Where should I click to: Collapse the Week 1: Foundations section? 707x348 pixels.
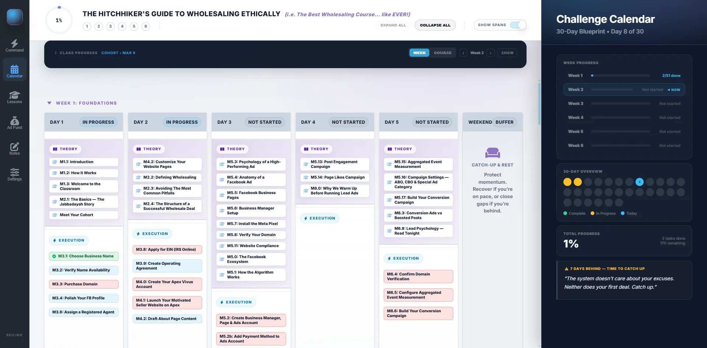pos(49,103)
